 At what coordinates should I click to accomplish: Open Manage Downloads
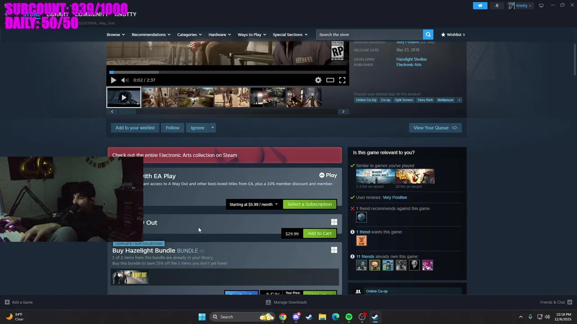pos(286,302)
